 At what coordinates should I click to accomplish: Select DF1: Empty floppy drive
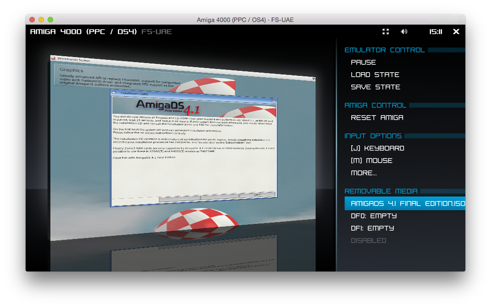pyautogui.click(x=372, y=228)
